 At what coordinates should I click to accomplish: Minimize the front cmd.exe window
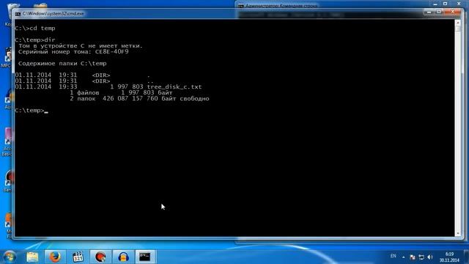[x=429, y=12]
